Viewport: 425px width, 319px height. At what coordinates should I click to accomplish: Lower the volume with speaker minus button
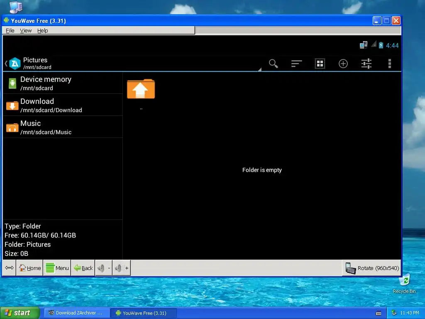104,268
